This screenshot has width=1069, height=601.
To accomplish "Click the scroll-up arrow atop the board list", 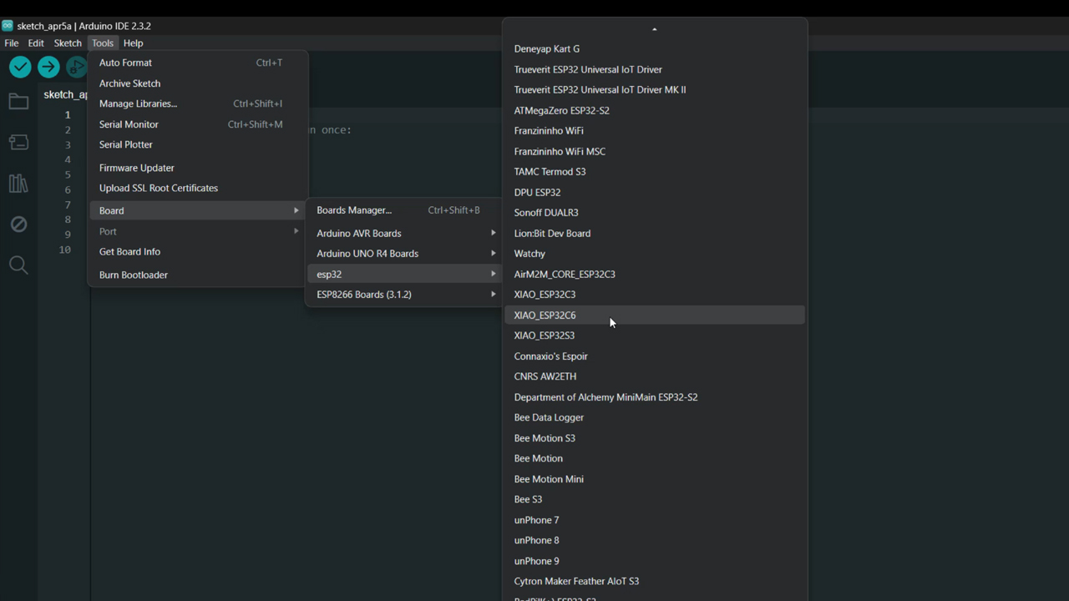I will pos(655,29).
